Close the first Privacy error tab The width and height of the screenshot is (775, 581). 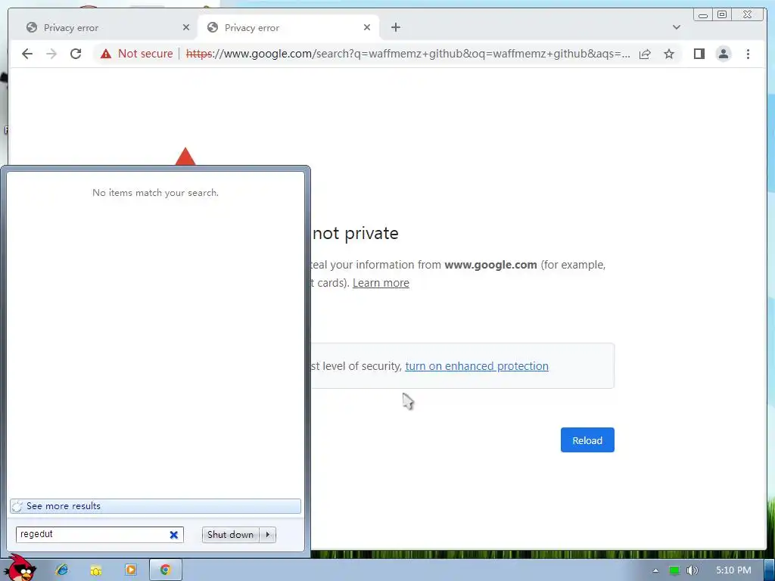point(186,28)
